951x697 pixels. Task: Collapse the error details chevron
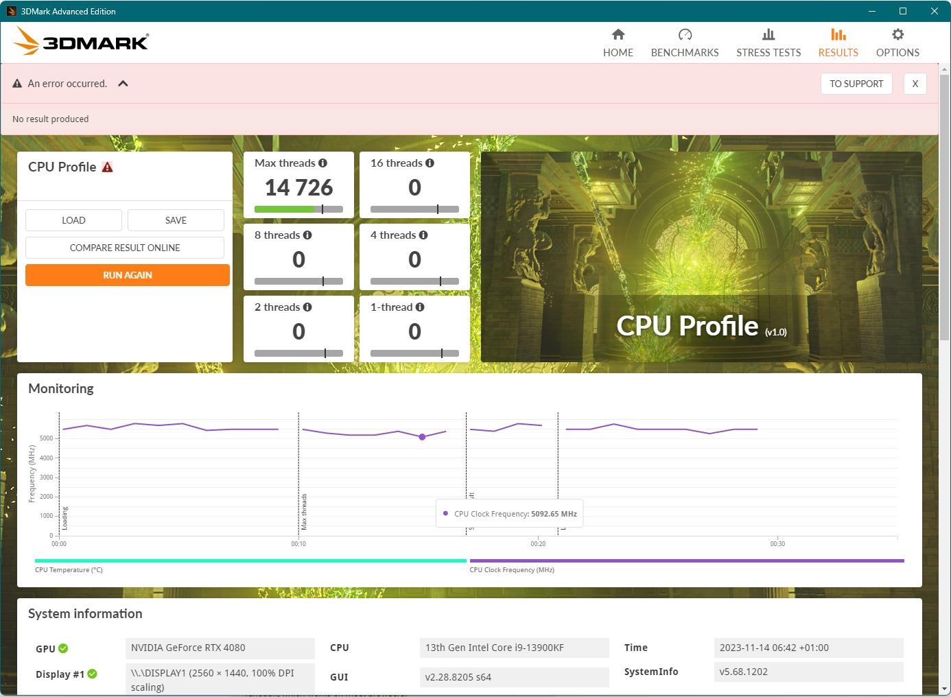(x=124, y=84)
